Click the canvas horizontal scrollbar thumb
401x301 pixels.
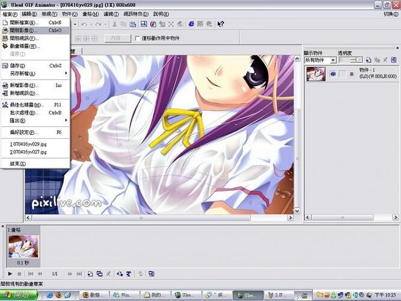(141, 218)
